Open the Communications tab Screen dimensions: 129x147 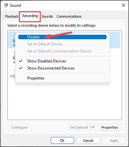tap(69, 16)
